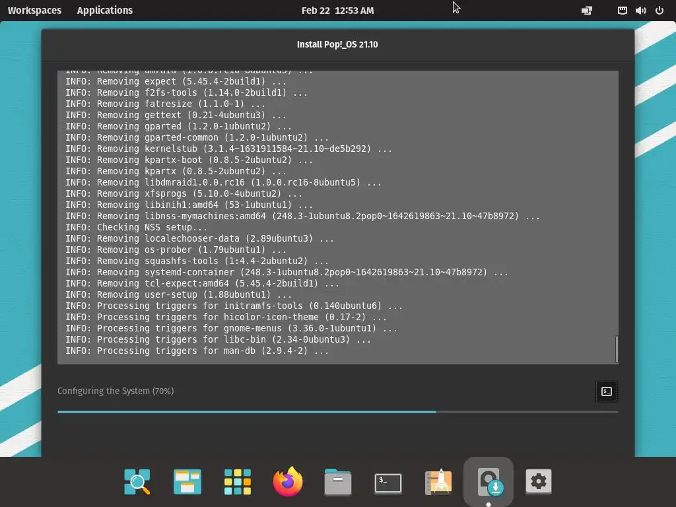Select the Pop!_OS installer icon in dock
This screenshot has height=507, width=676.
pos(489,481)
